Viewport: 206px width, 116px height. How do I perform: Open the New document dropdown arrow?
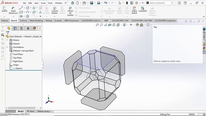click(x=81, y=3)
